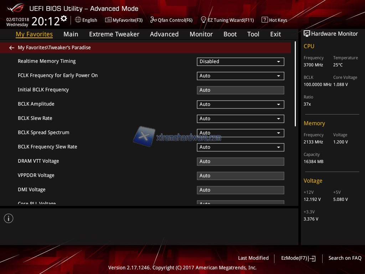
Task: Switch to the Extreme Tweaker tab
Action: coord(114,34)
